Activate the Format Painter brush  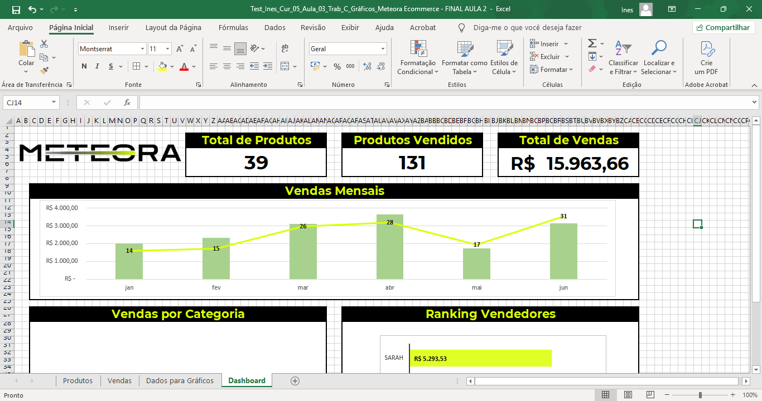click(x=44, y=71)
